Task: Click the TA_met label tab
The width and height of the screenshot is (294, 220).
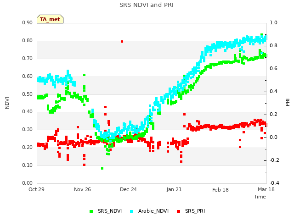Action: point(50,19)
